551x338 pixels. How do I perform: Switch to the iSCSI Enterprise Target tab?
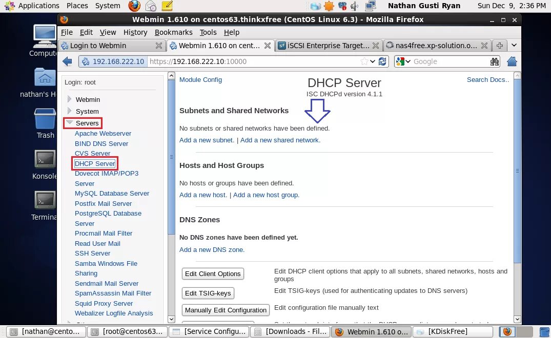click(x=328, y=45)
